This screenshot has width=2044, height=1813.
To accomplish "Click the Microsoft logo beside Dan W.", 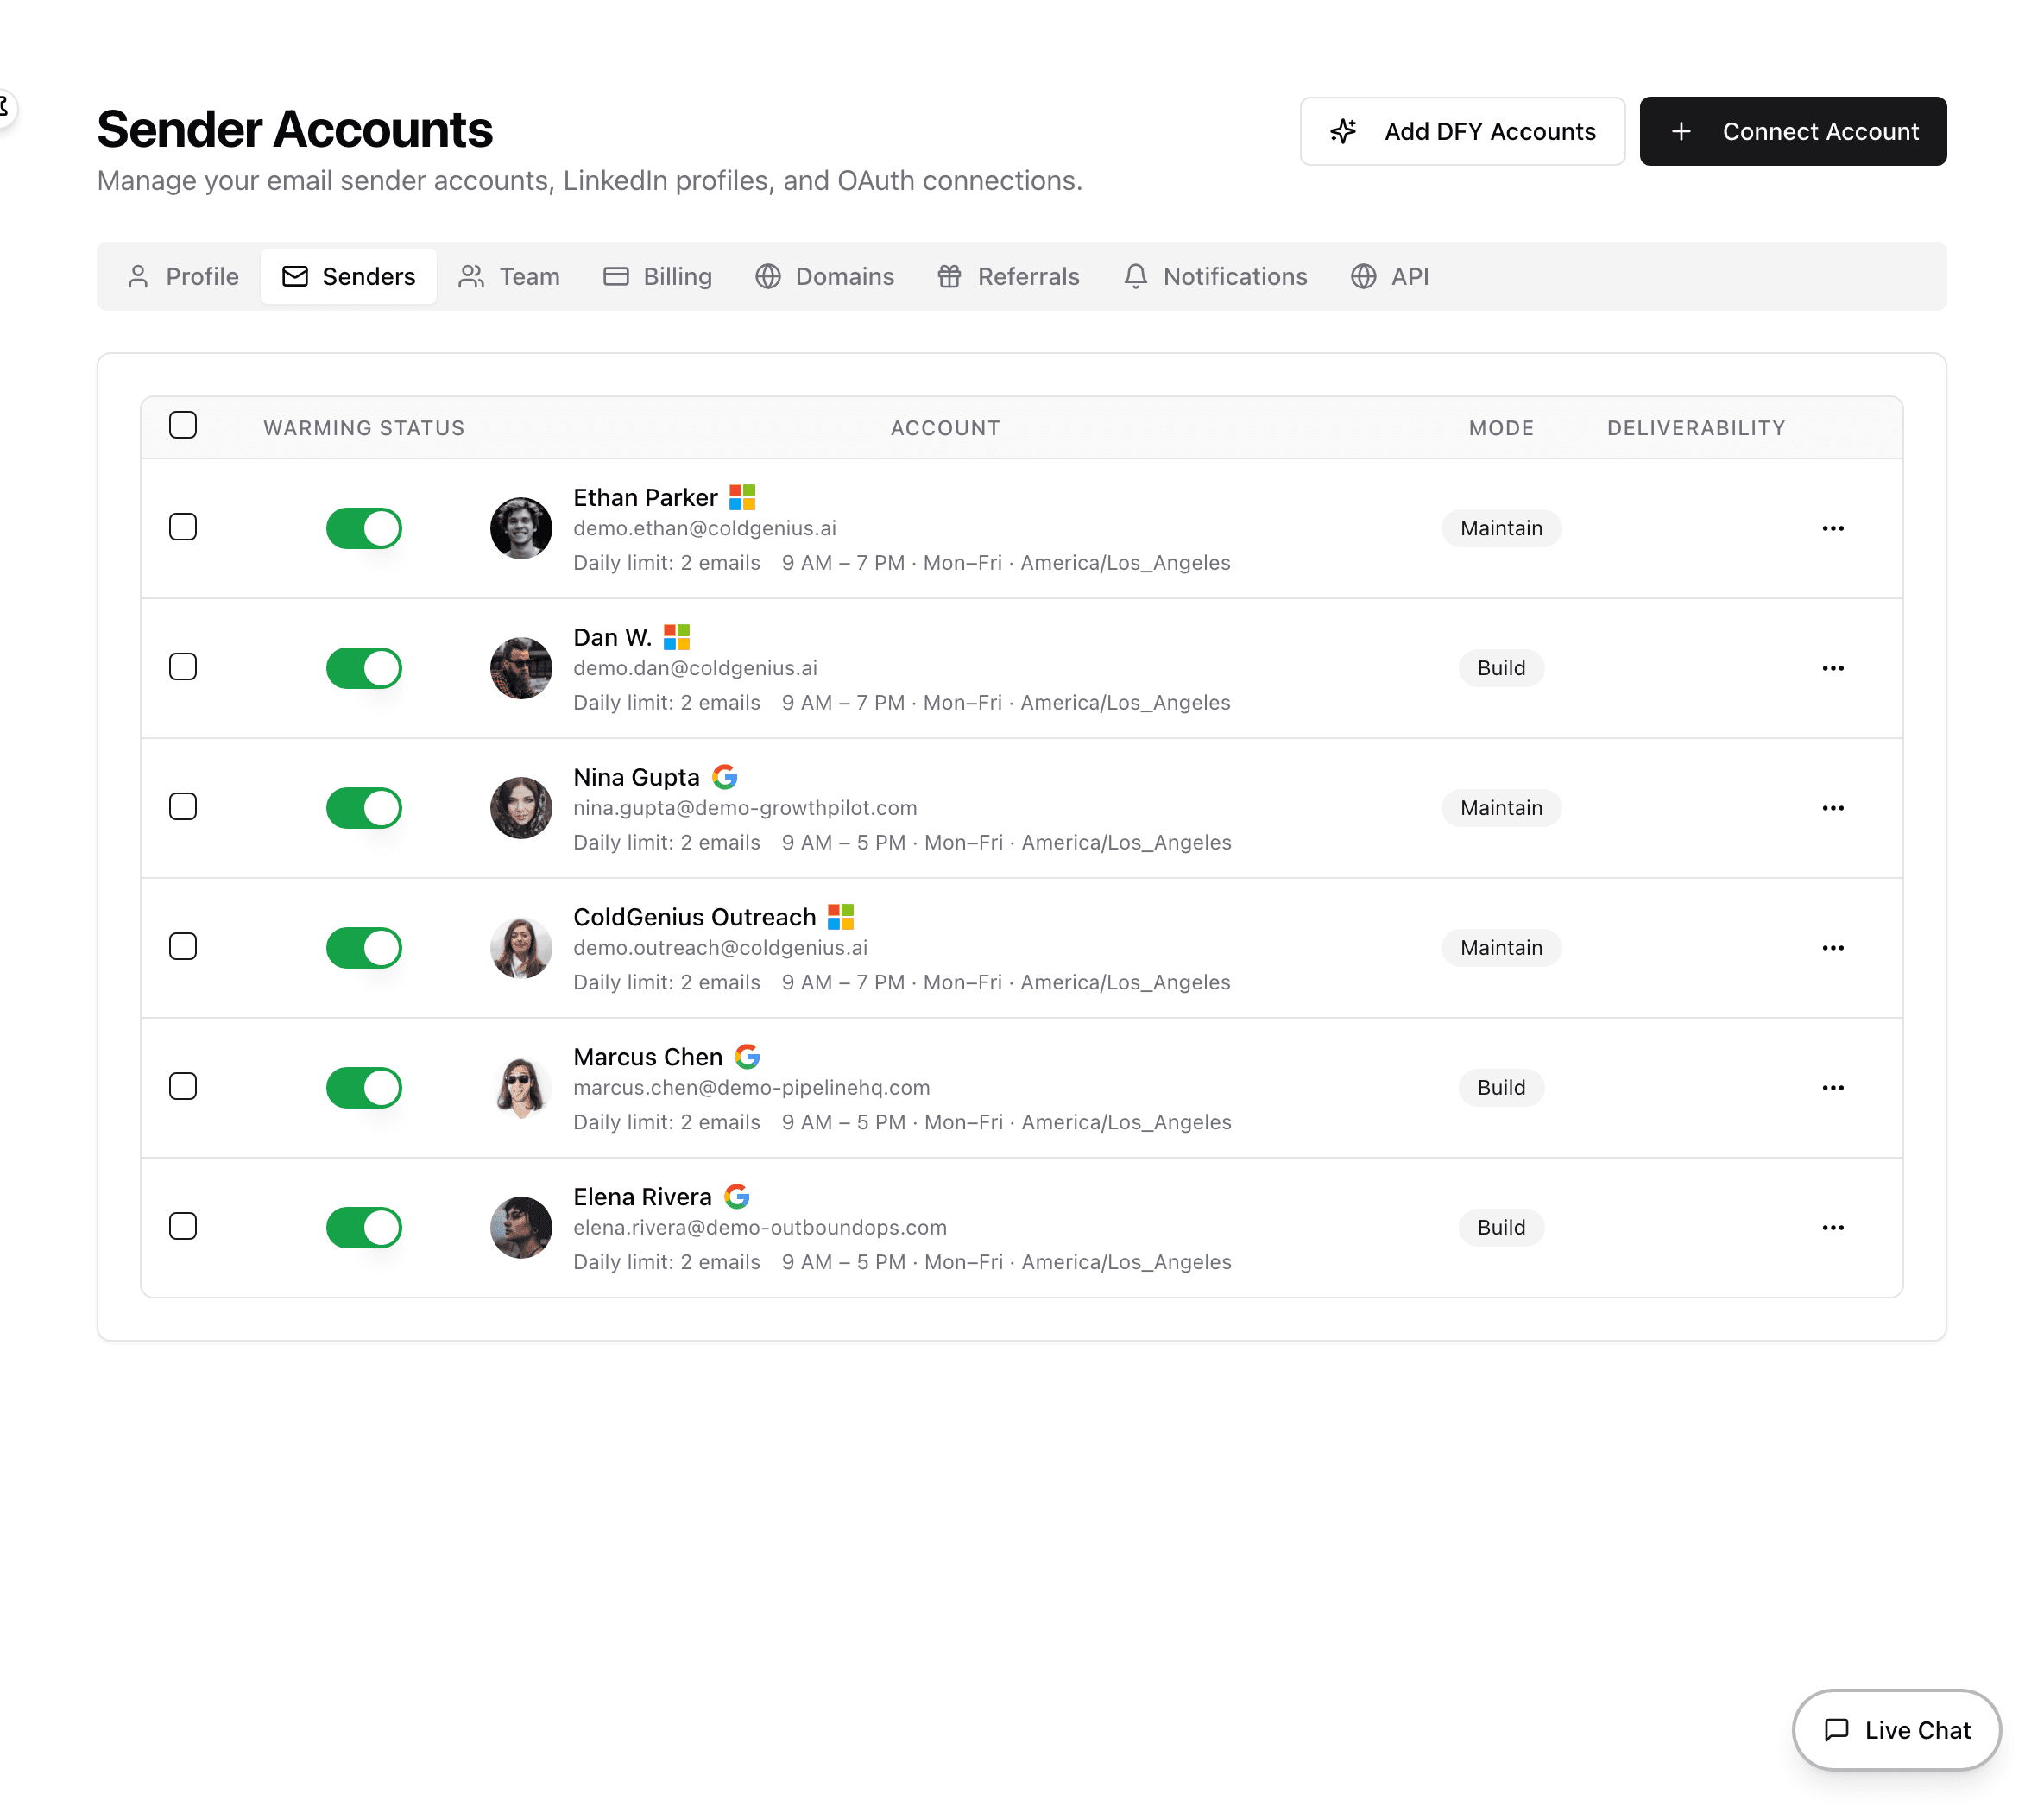I will point(677,637).
